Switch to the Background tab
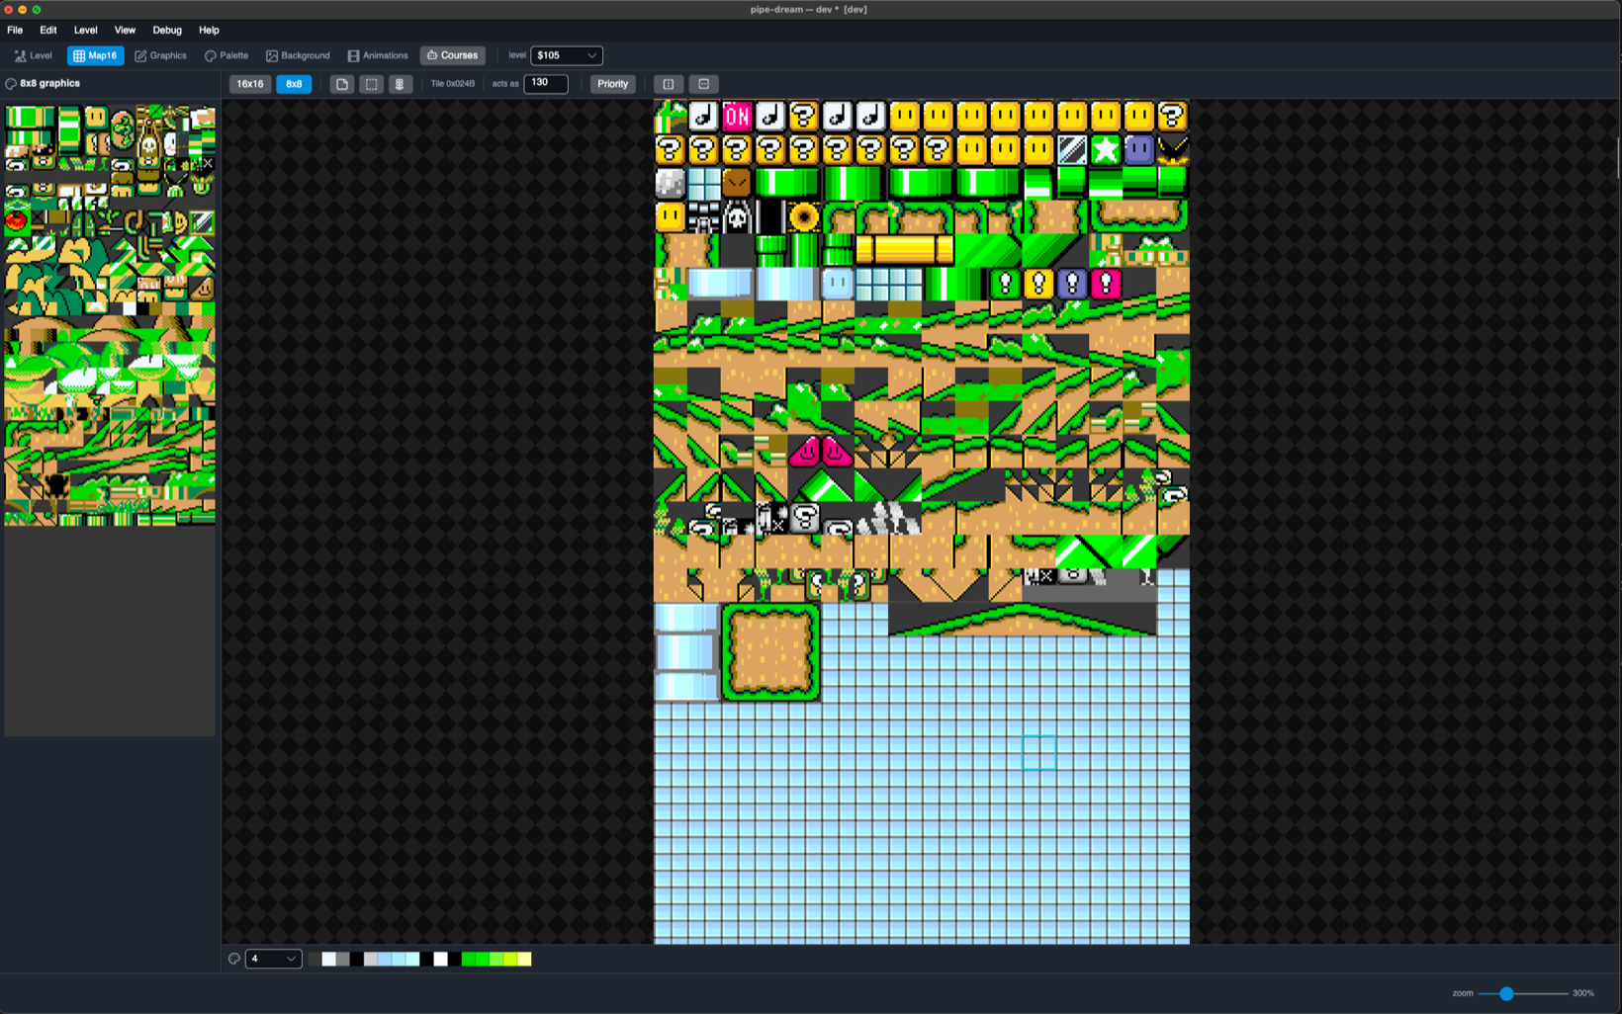Viewport: 1622px width, 1014px height. [298, 55]
